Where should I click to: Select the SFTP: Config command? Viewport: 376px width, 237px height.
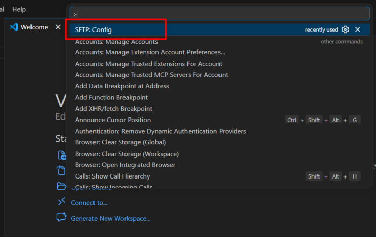[x=93, y=30]
